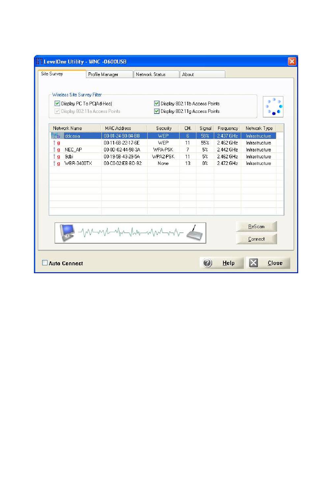Click the LevelOne Utility title bar icon
The width and height of the screenshot is (313, 499).
39,62
